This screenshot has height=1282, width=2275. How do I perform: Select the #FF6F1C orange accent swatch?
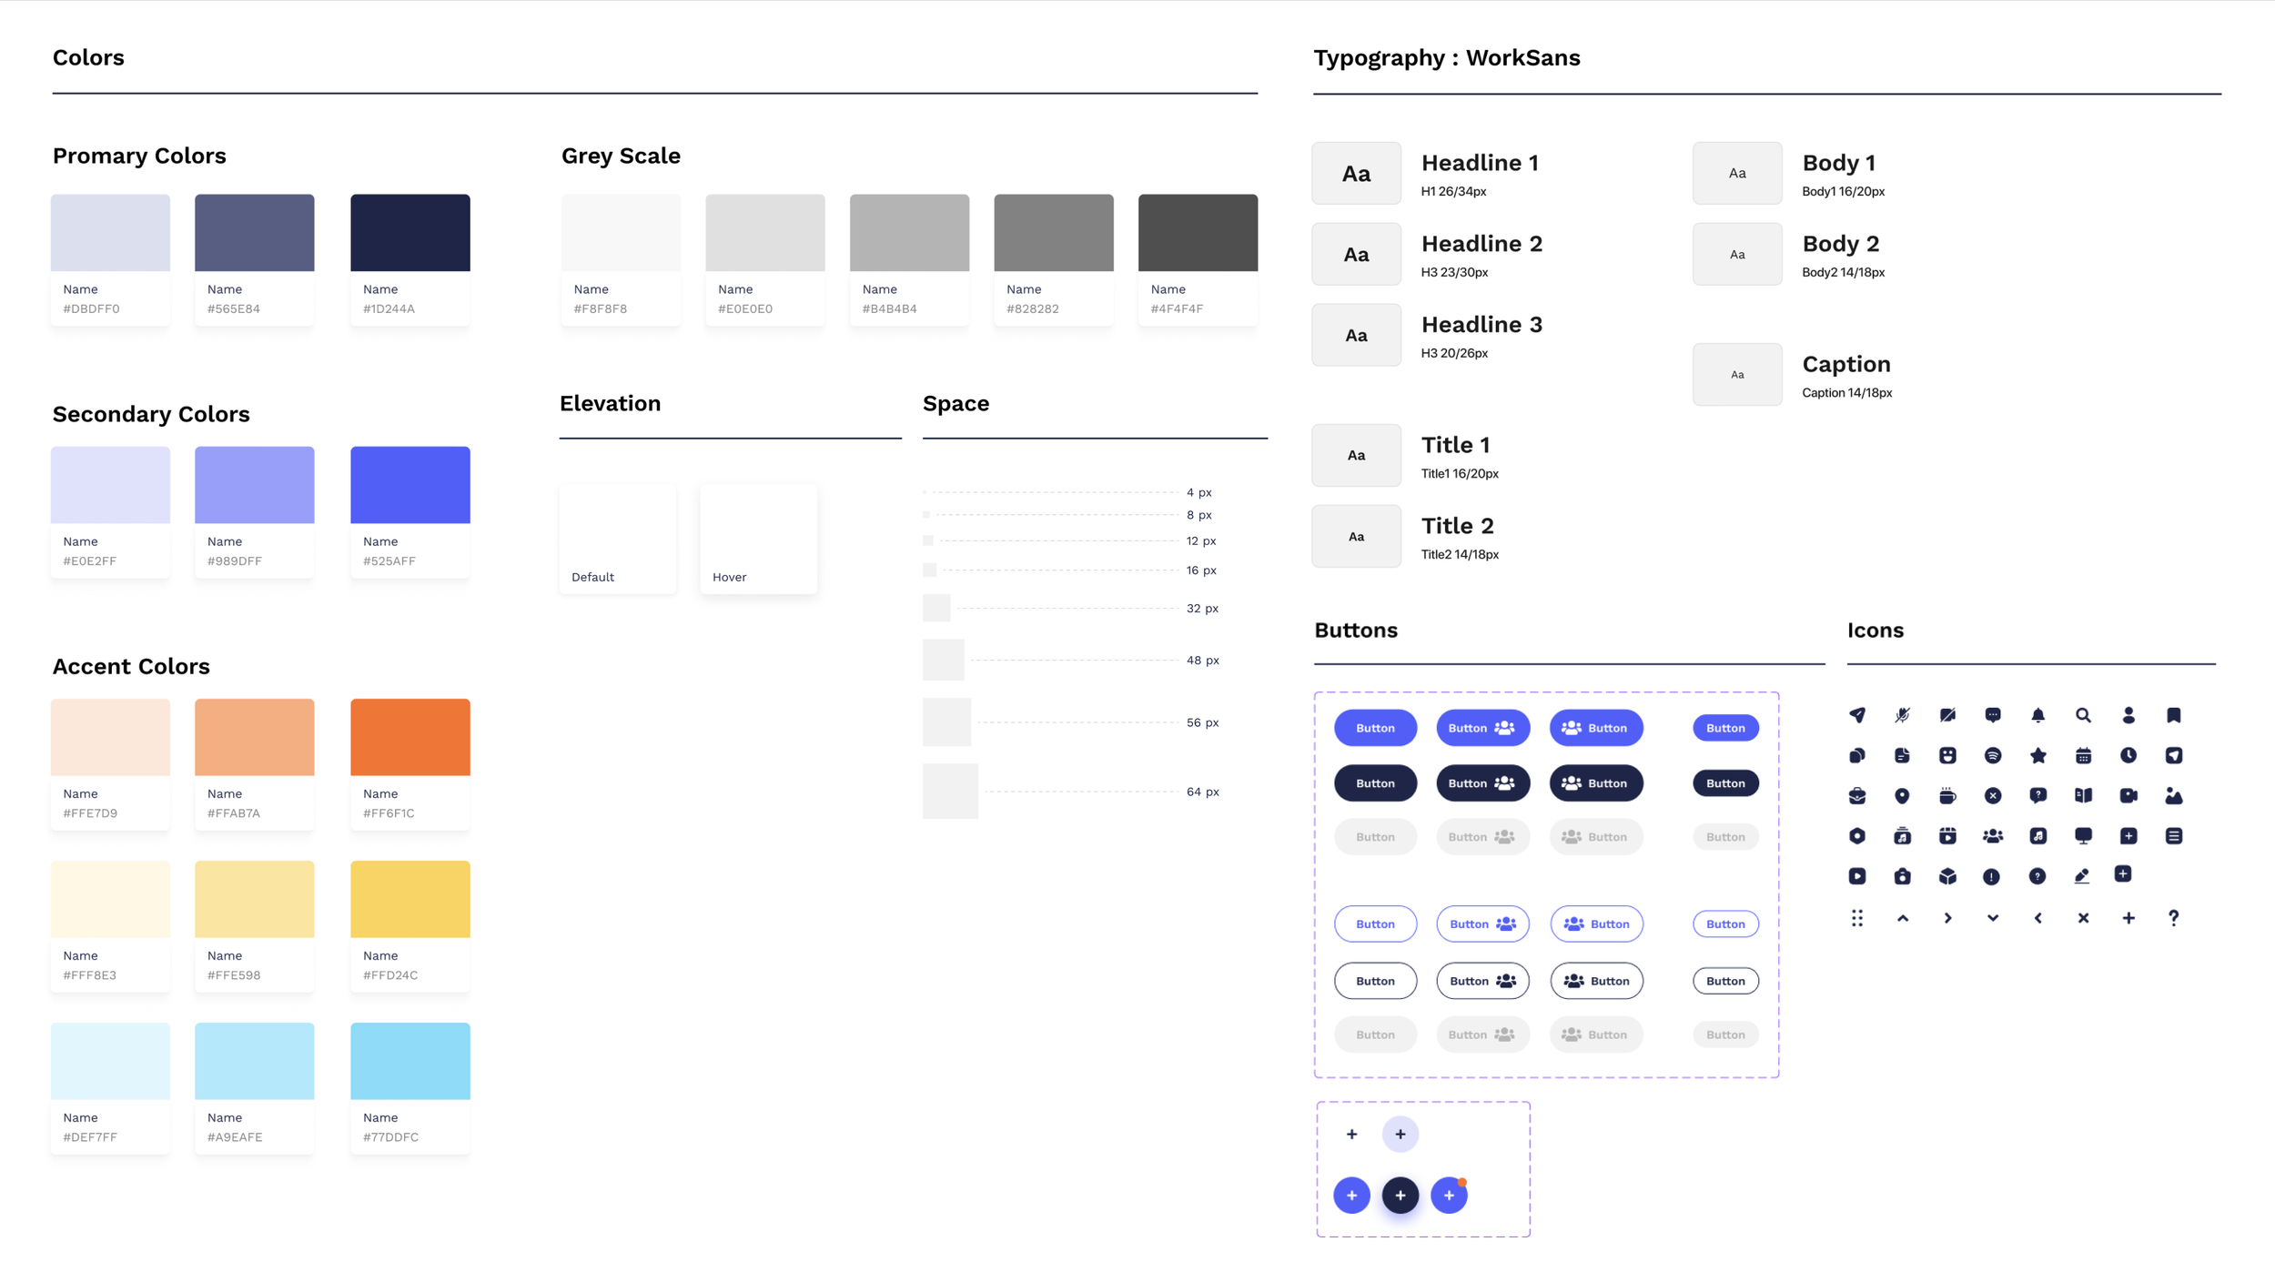(x=409, y=737)
